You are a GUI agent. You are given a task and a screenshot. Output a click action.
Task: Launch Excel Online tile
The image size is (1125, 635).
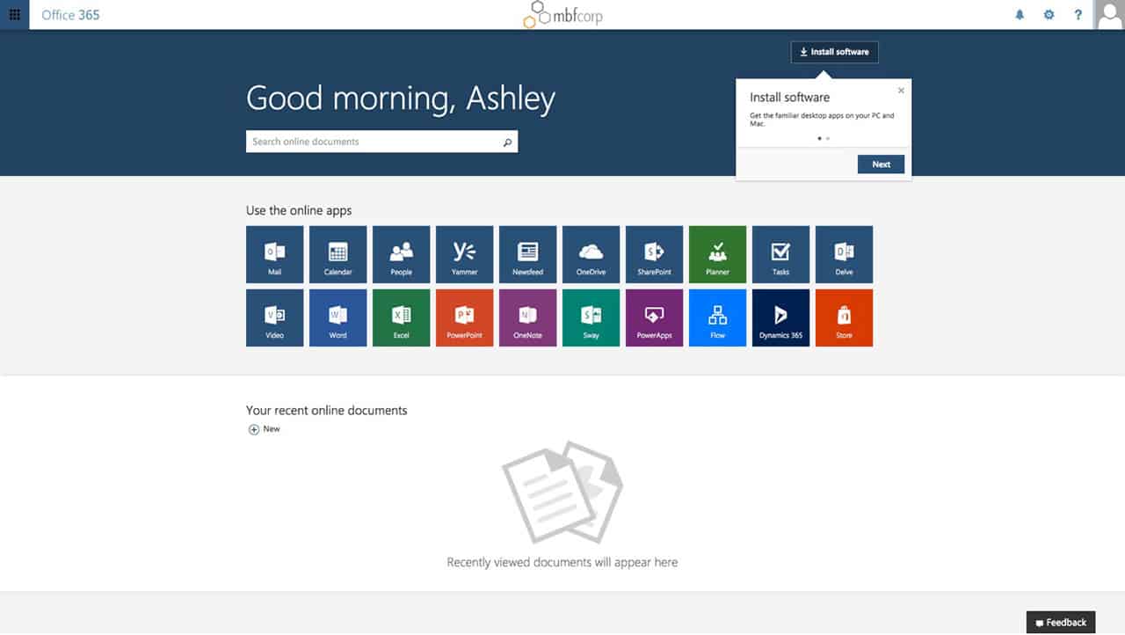pos(402,317)
